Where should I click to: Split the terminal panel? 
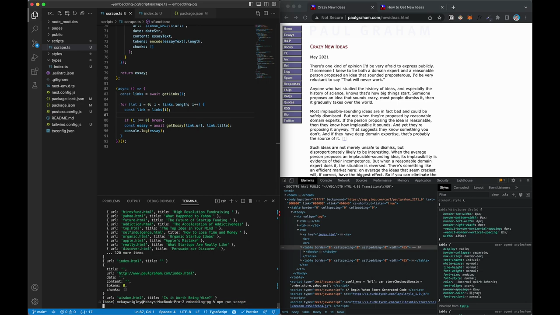click(x=243, y=201)
